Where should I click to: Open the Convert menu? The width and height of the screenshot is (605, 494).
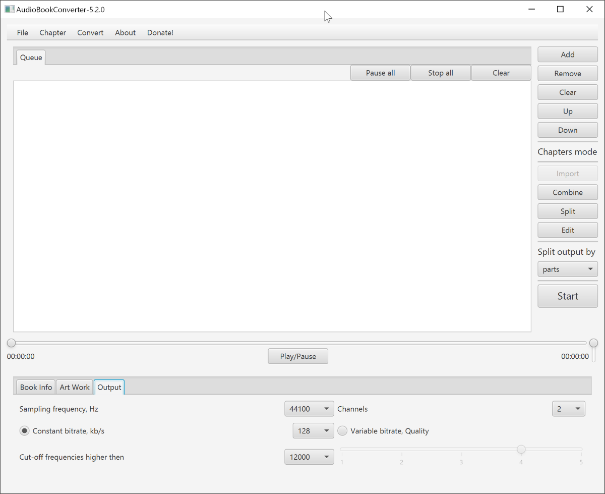pos(90,33)
